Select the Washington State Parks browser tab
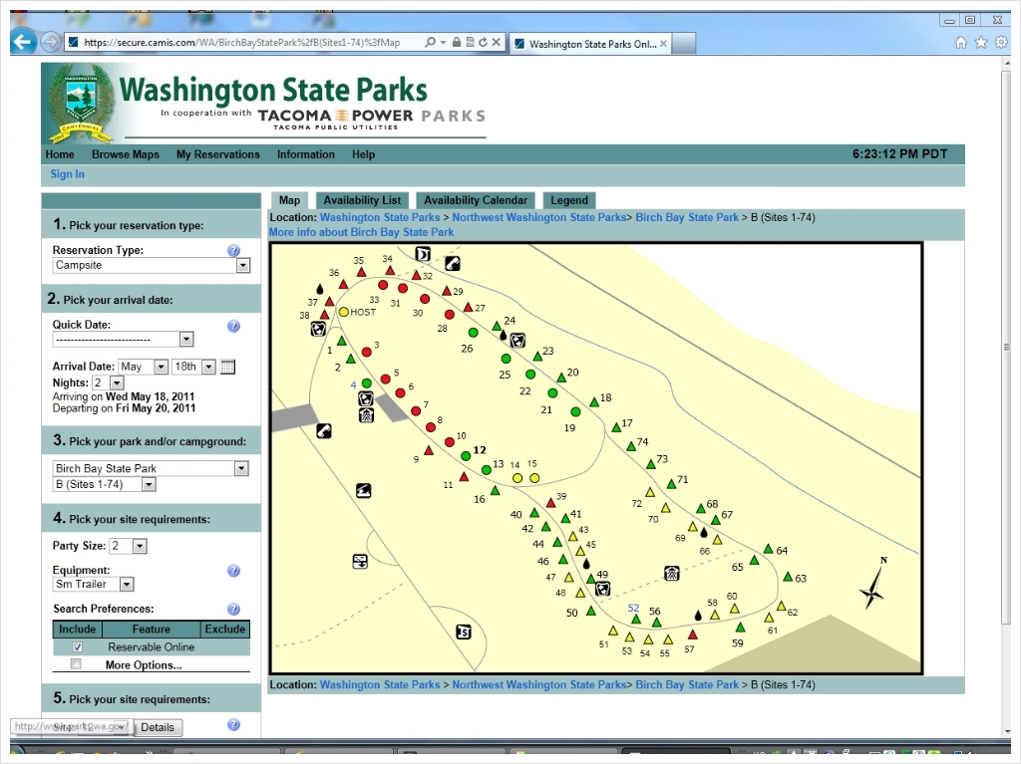The width and height of the screenshot is (1021, 764). coord(591,44)
